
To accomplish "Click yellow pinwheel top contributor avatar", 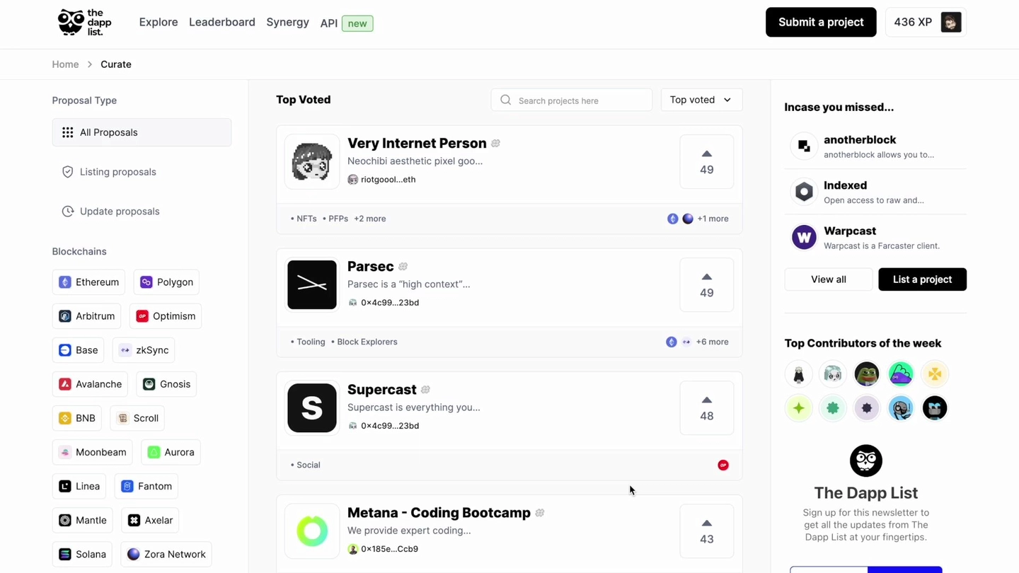I will 934,374.
